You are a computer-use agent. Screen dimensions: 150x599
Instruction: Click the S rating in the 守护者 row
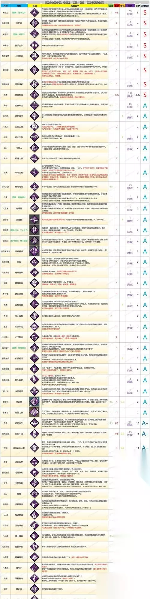pyautogui.click(x=145, y=23)
